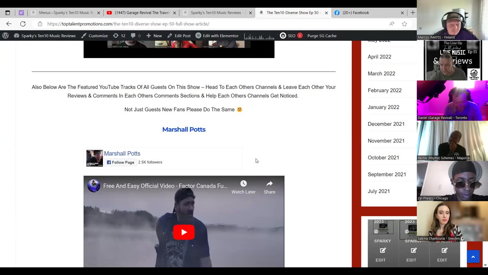Close the Facebook tab
Image resolution: width=488 pixels, height=275 pixels.
402,13
